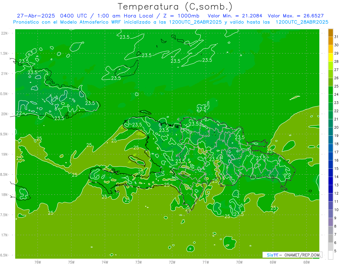Click the 74W longitude axis label
The height and width of the screenshot is (266, 344).
pos(105,262)
